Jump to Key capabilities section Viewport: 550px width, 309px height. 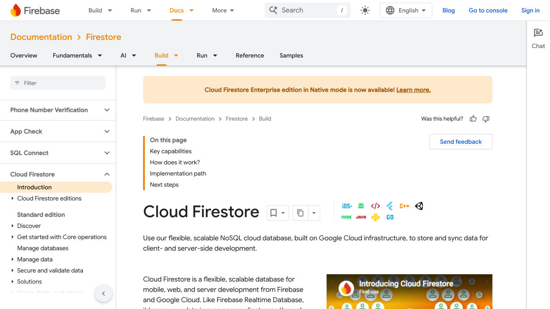coord(170,151)
